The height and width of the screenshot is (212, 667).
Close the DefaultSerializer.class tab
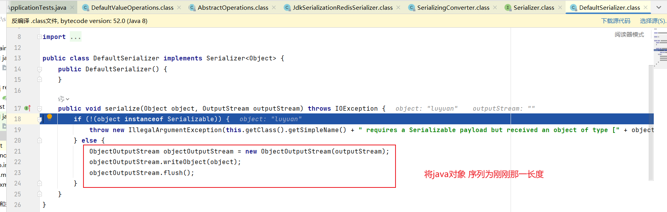point(646,7)
